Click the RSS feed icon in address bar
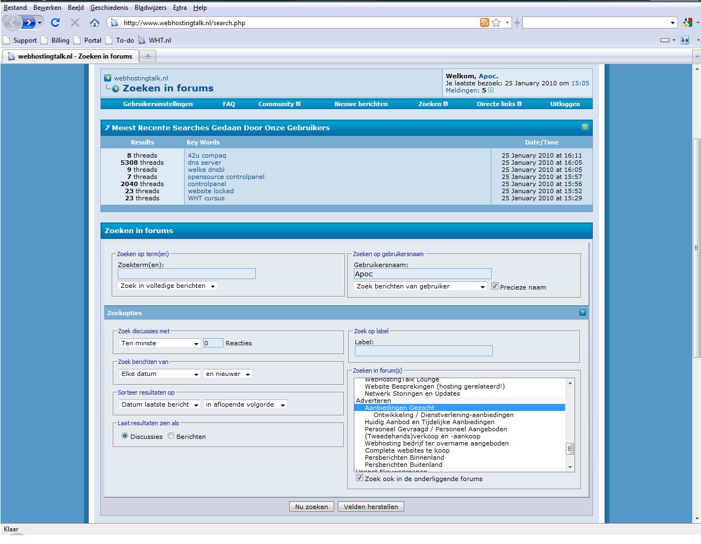This screenshot has width=701, height=544. click(x=484, y=22)
